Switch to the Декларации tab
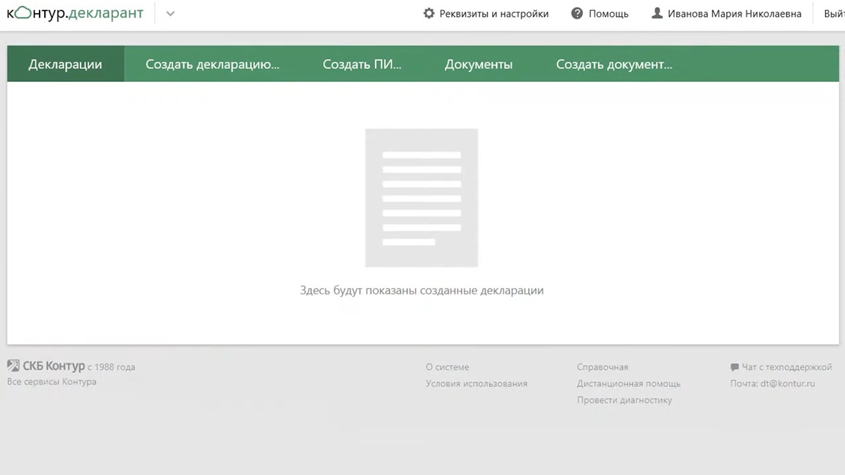Viewport: 845px width, 475px height. point(65,64)
